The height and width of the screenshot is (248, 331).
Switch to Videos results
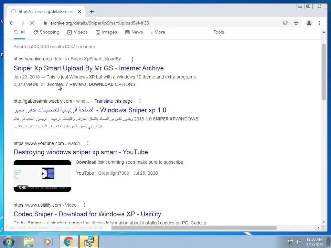tap(78, 32)
